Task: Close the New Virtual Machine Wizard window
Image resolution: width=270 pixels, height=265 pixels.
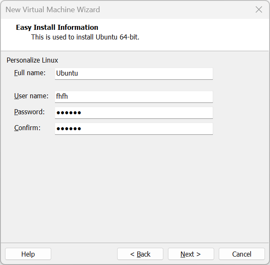Action: point(259,9)
